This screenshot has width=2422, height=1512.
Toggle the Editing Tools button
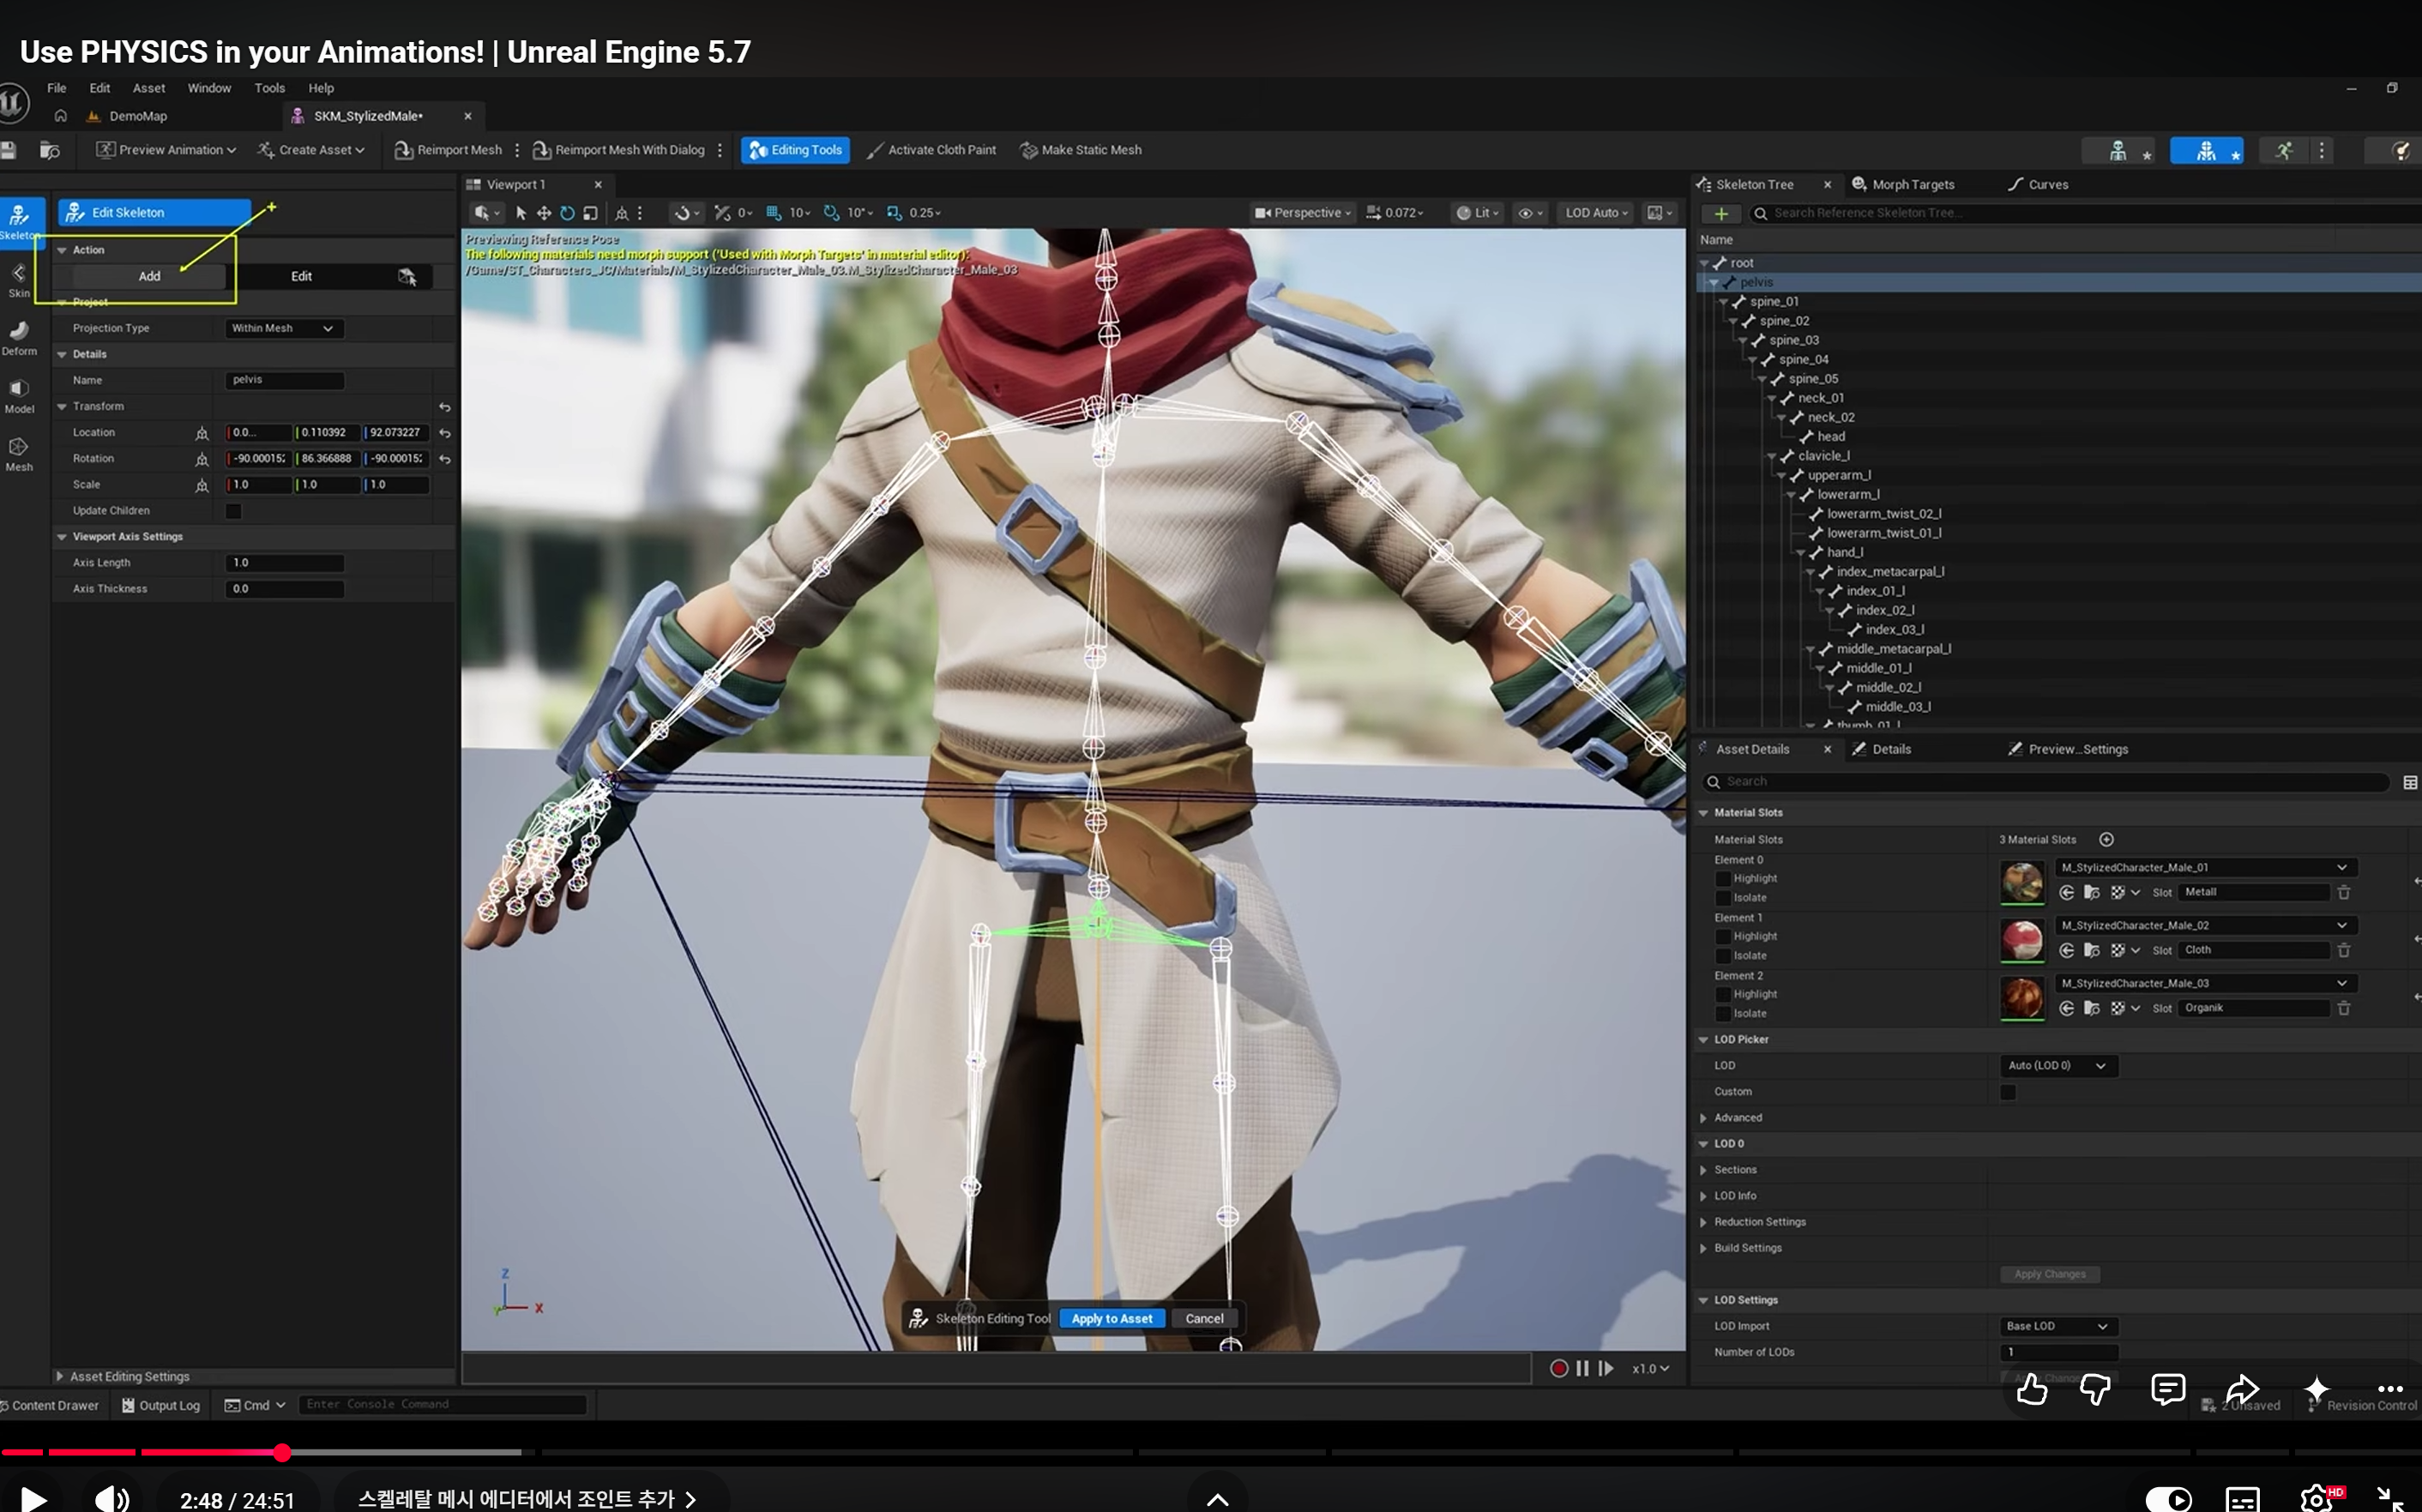tap(796, 150)
